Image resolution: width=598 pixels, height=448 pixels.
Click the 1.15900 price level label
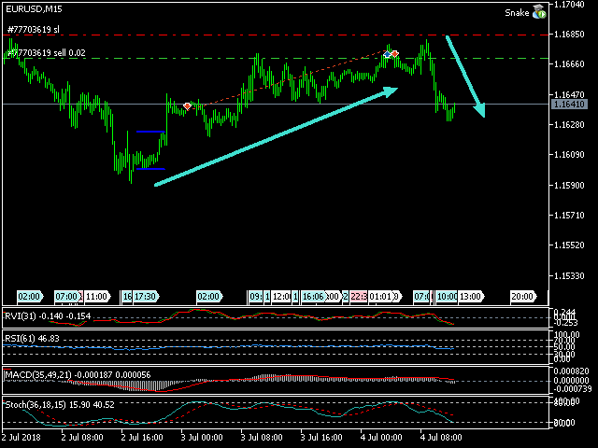pos(569,185)
